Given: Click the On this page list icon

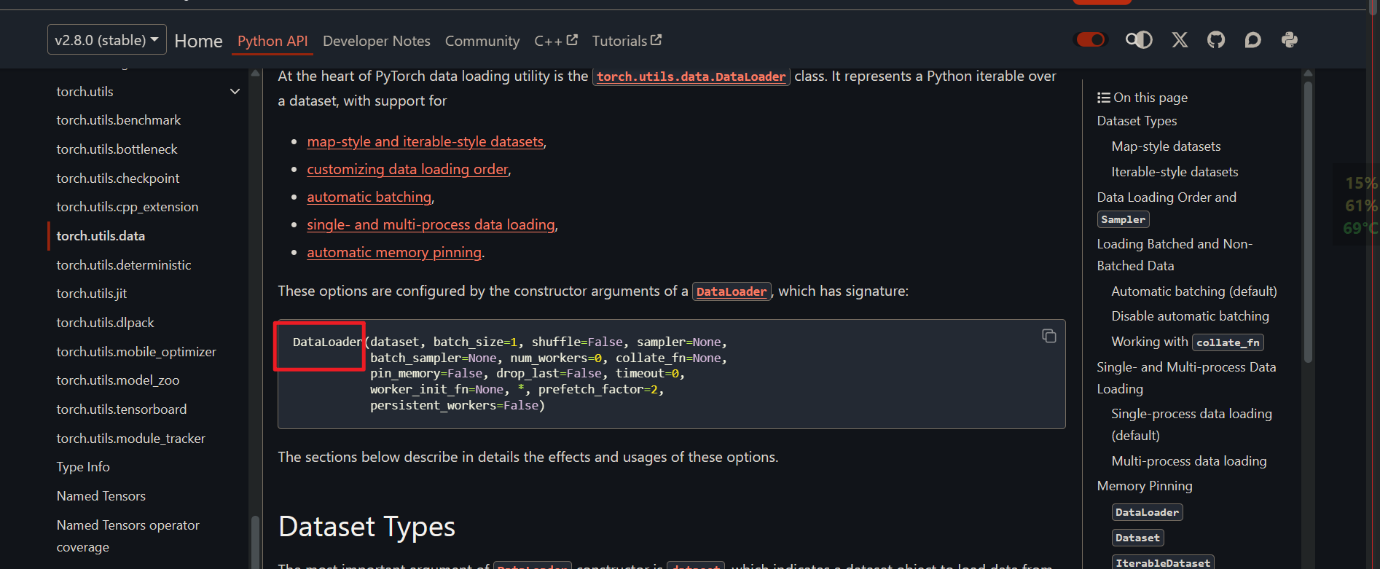Looking at the screenshot, I should (x=1104, y=98).
